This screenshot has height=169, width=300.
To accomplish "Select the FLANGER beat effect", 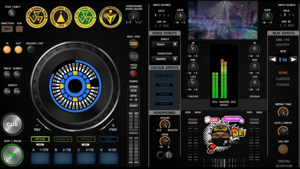I will pyautogui.click(x=283, y=79).
